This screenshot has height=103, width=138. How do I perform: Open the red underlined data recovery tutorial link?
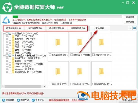tap(67, 100)
